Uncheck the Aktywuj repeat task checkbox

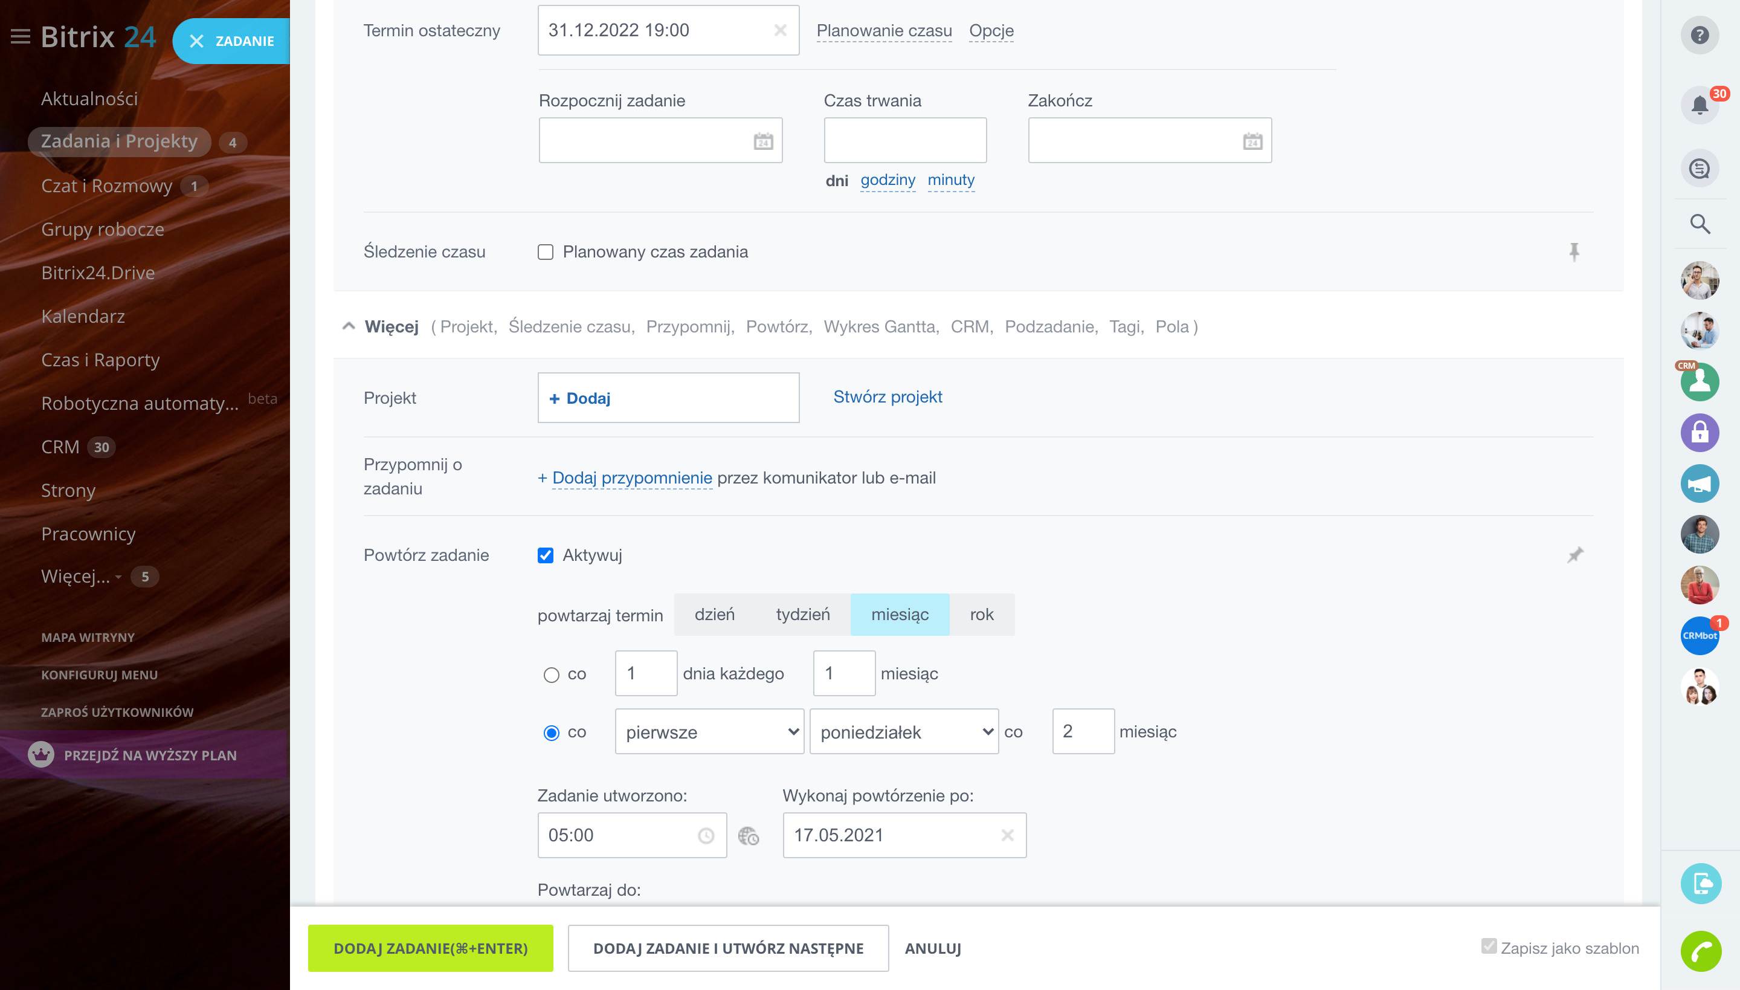pyautogui.click(x=545, y=555)
